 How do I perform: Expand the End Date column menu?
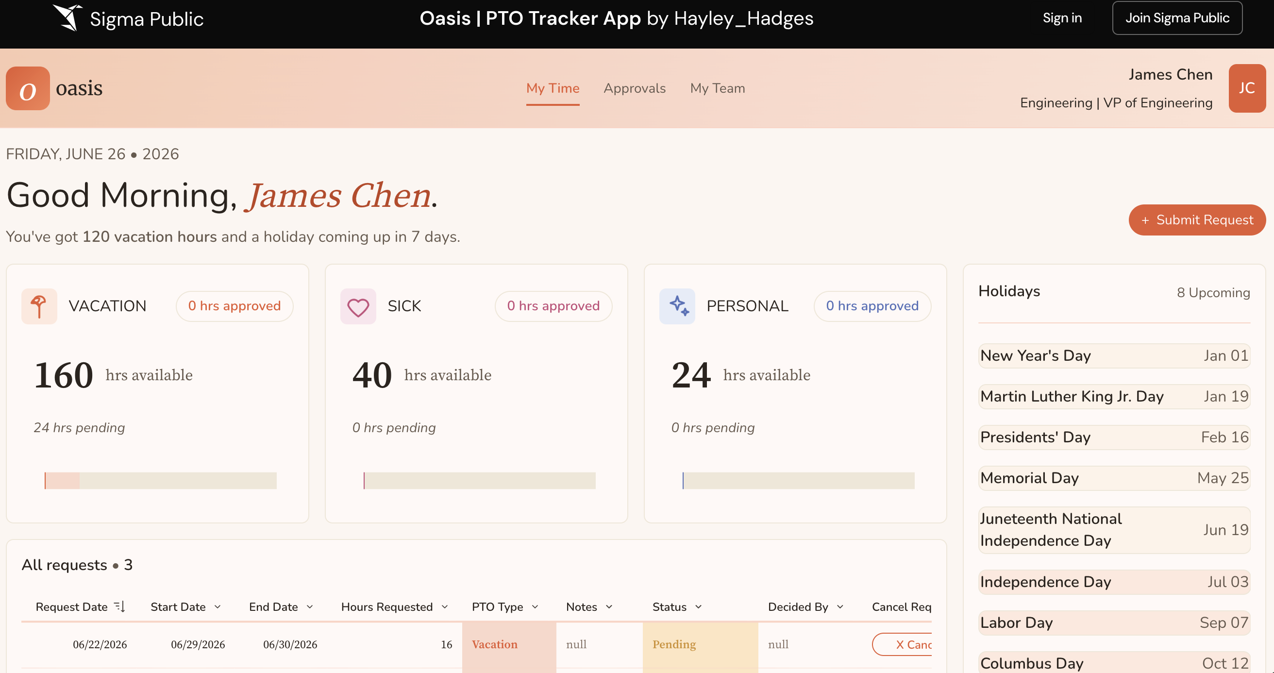click(x=310, y=607)
